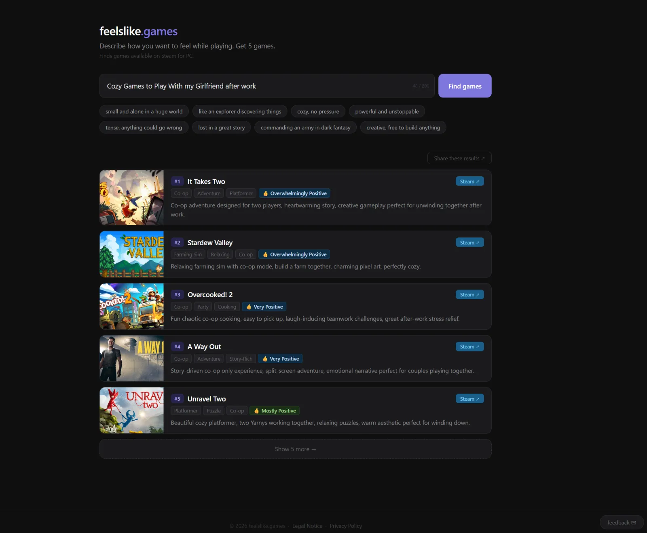Choose the 'cozy, no pressure' suggestion
The width and height of the screenshot is (647, 533).
click(x=318, y=111)
